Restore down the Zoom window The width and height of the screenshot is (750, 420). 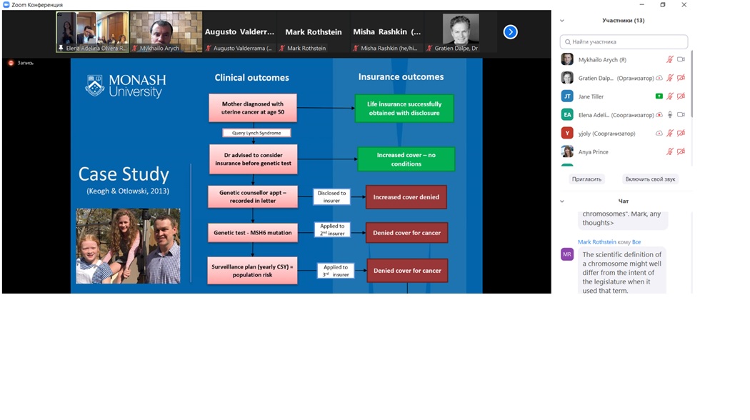[x=662, y=4]
